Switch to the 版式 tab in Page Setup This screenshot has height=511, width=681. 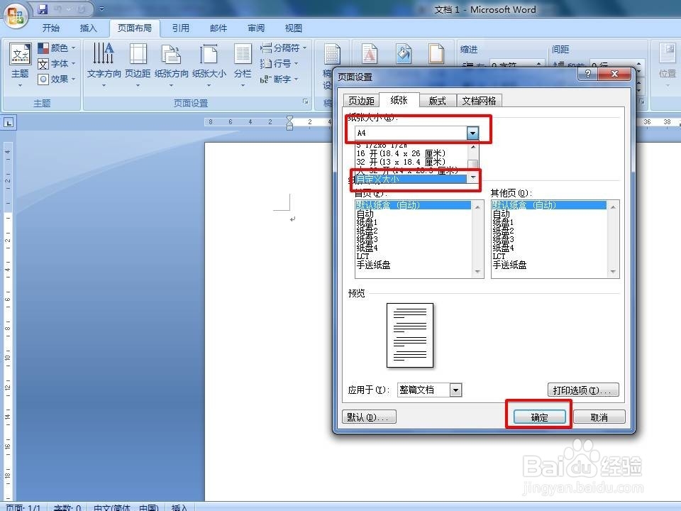pyautogui.click(x=436, y=100)
